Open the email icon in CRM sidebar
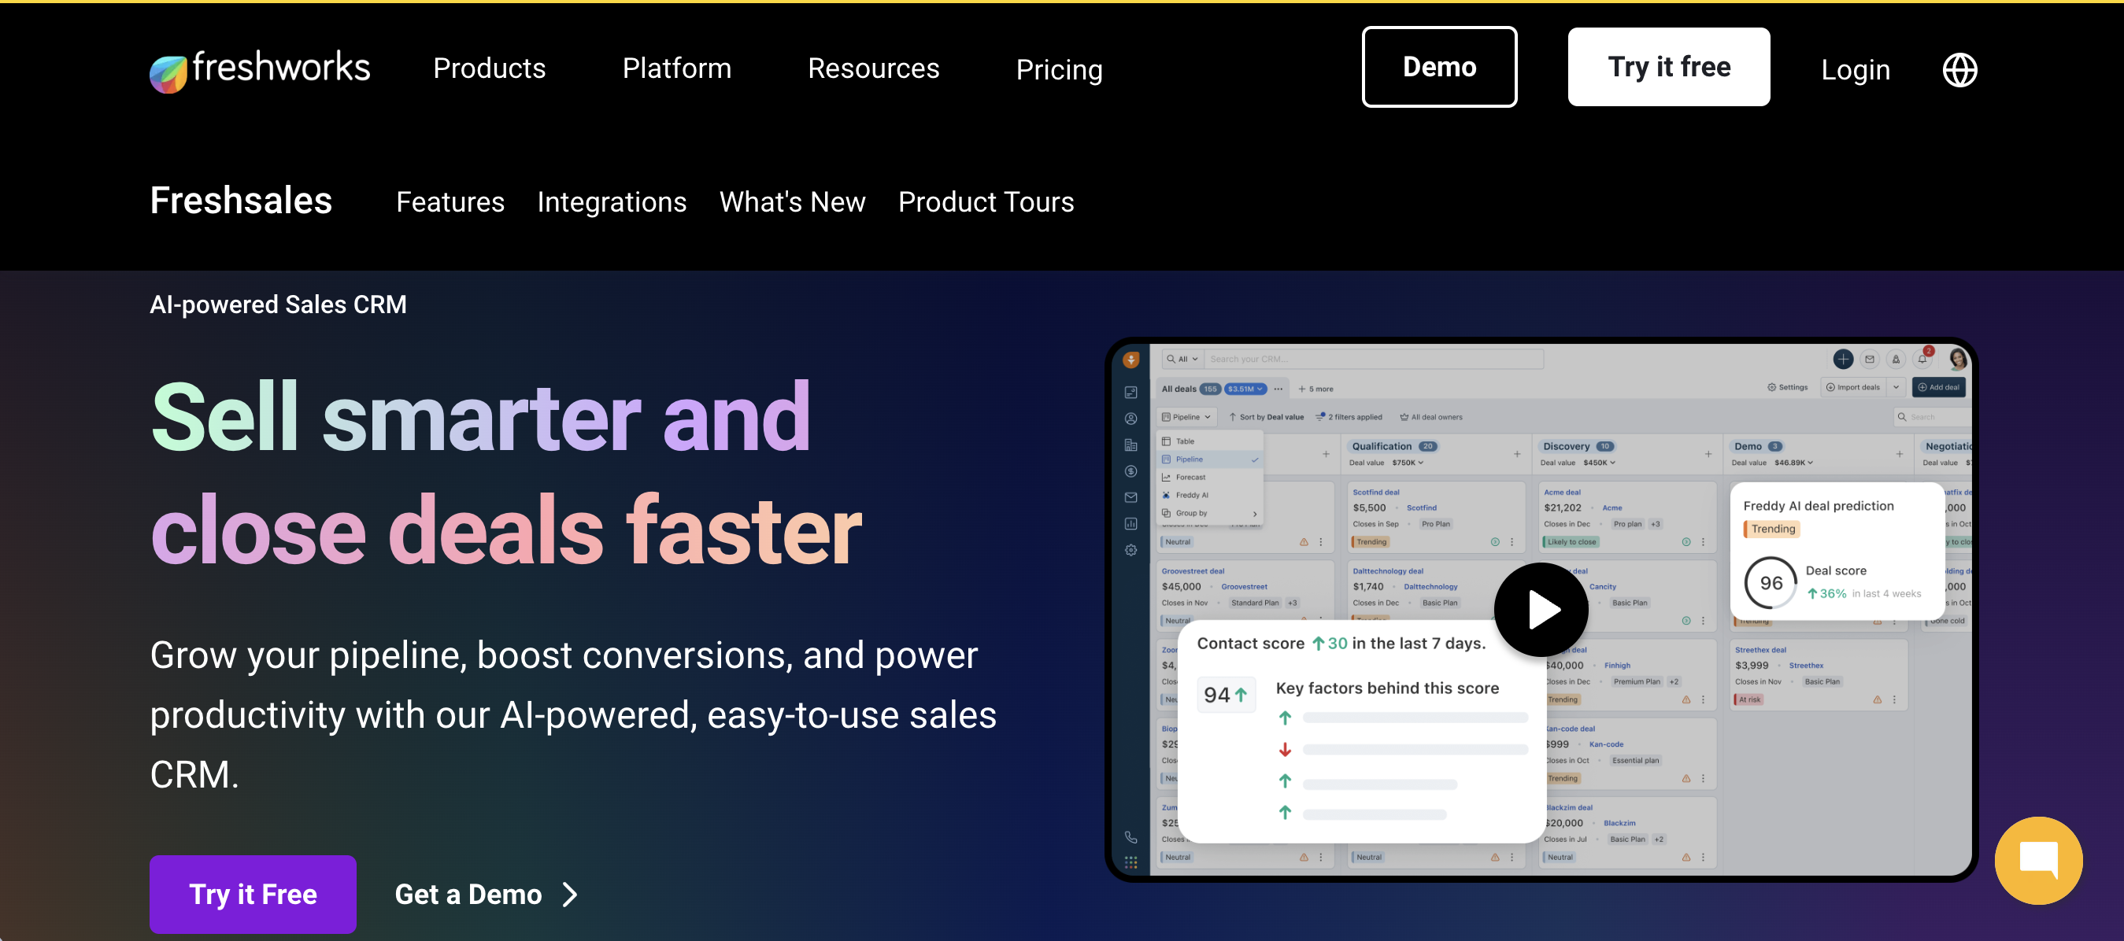Viewport: 2124px width, 941px height. [1130, 498]
